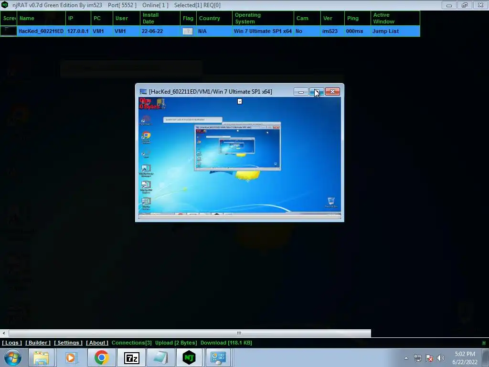Open the Builder menu
The height and width of the screenshot is (367, 489).
point(38,343)
